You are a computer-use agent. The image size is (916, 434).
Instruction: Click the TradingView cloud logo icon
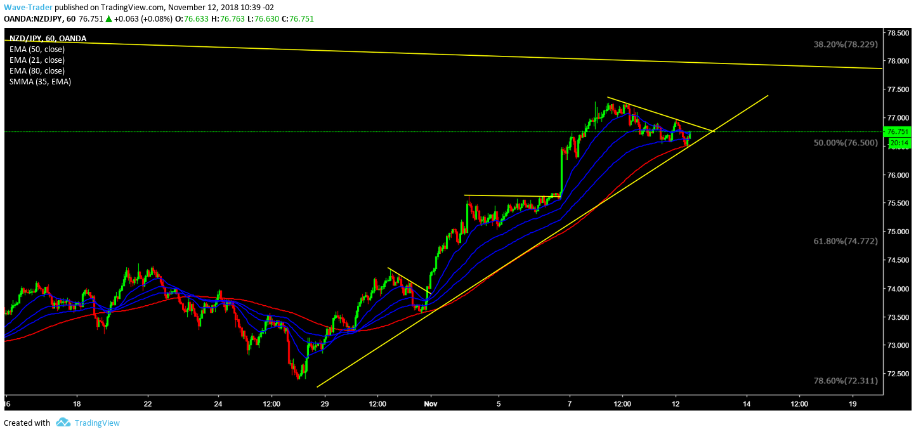pyautogui.click(x=63, y=423)
